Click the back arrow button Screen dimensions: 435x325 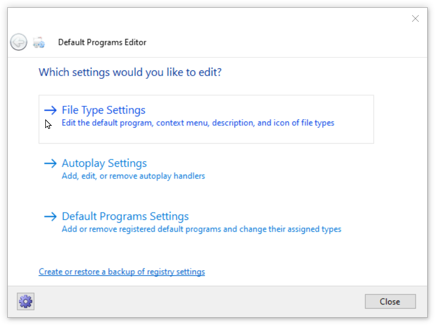[x=18, y=42]
